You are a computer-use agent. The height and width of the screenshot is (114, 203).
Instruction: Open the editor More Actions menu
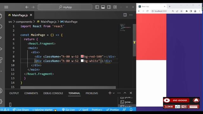[131, 15]
